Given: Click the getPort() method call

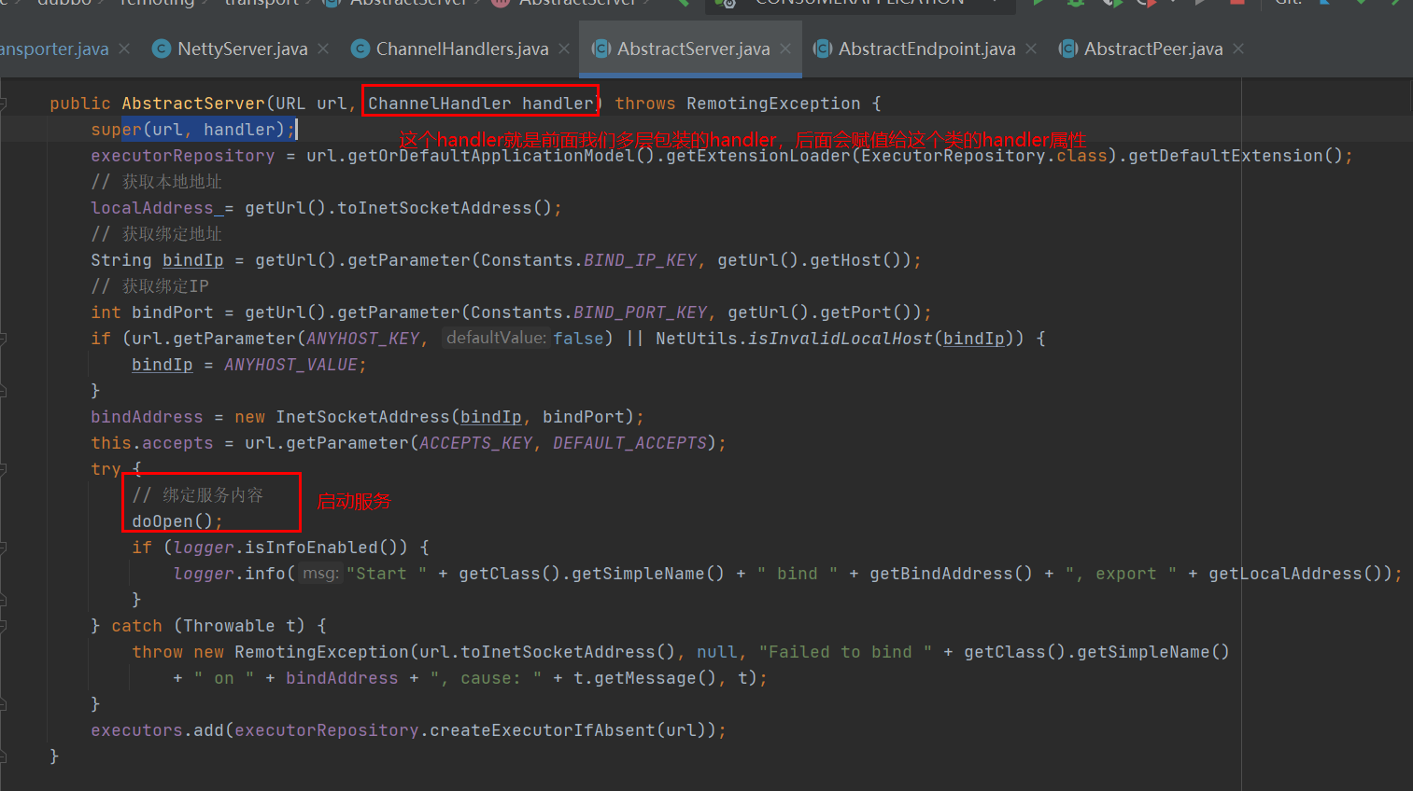Looking at the screenshot, I should coord(861,312).
